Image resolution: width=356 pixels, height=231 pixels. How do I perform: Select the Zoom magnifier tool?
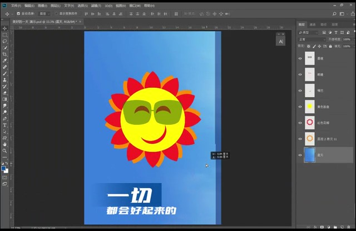(x=5, y=150)
